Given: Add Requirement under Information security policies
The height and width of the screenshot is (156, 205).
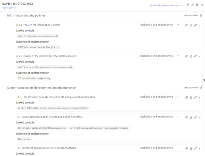Looking at the screenshot, I should (191, 16).
